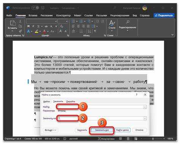Align text right icon

[x=83, y=26]
